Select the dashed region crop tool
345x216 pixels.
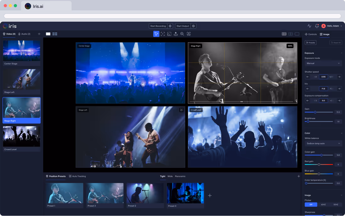pyautogui.click(x=169, y=34)
